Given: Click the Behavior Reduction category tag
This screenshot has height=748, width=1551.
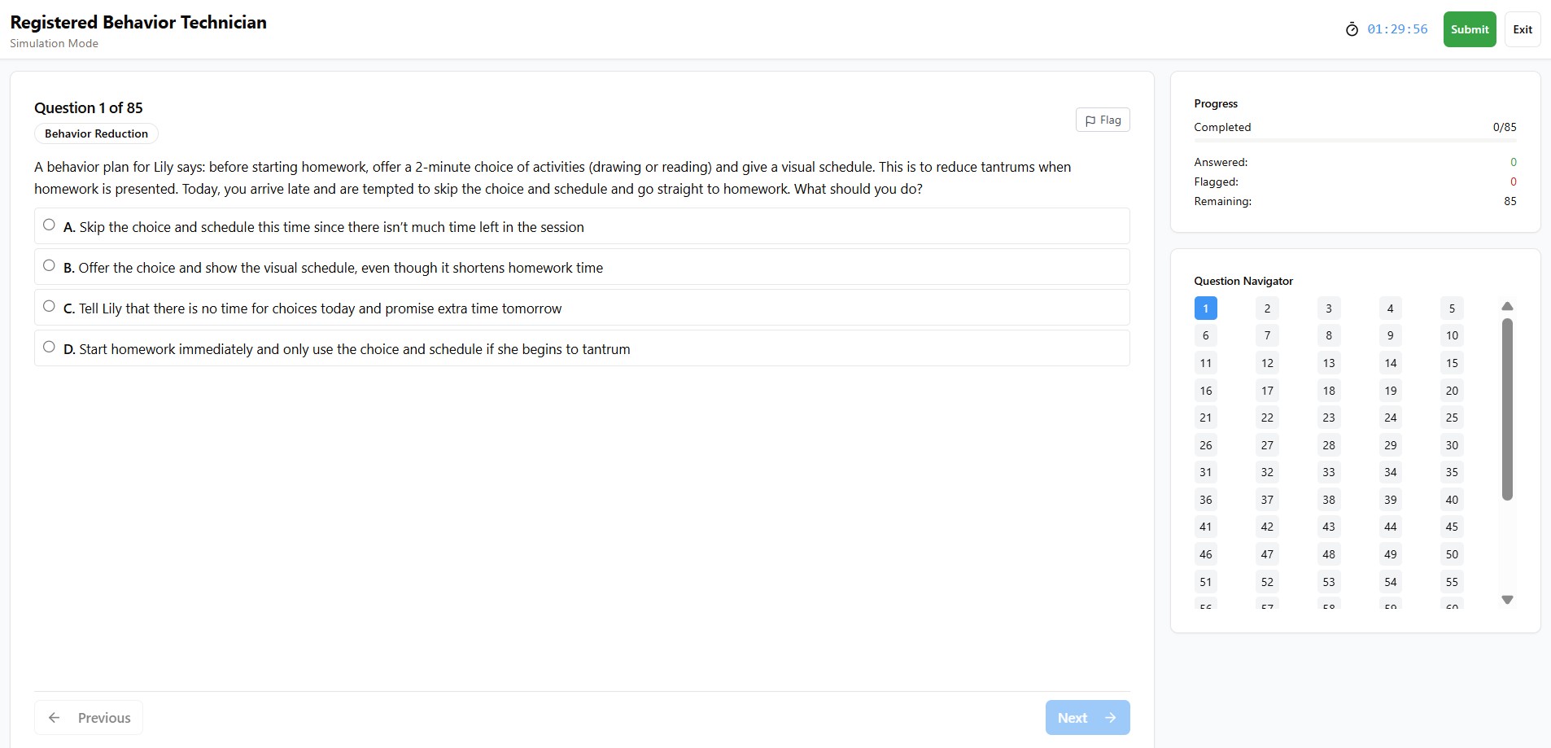Looking at the screenshot, I should [x=96, y=133].
